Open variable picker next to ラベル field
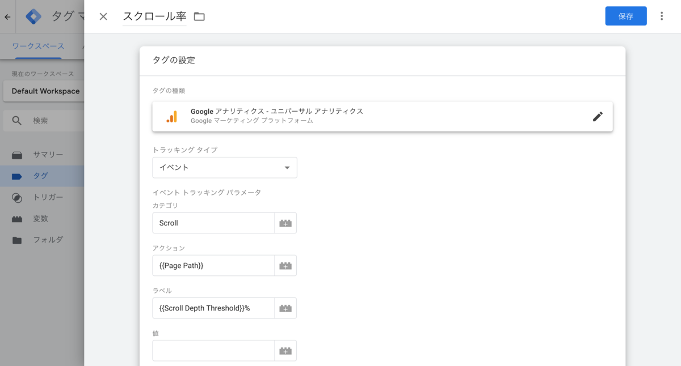681x366 pixels. 286,308
